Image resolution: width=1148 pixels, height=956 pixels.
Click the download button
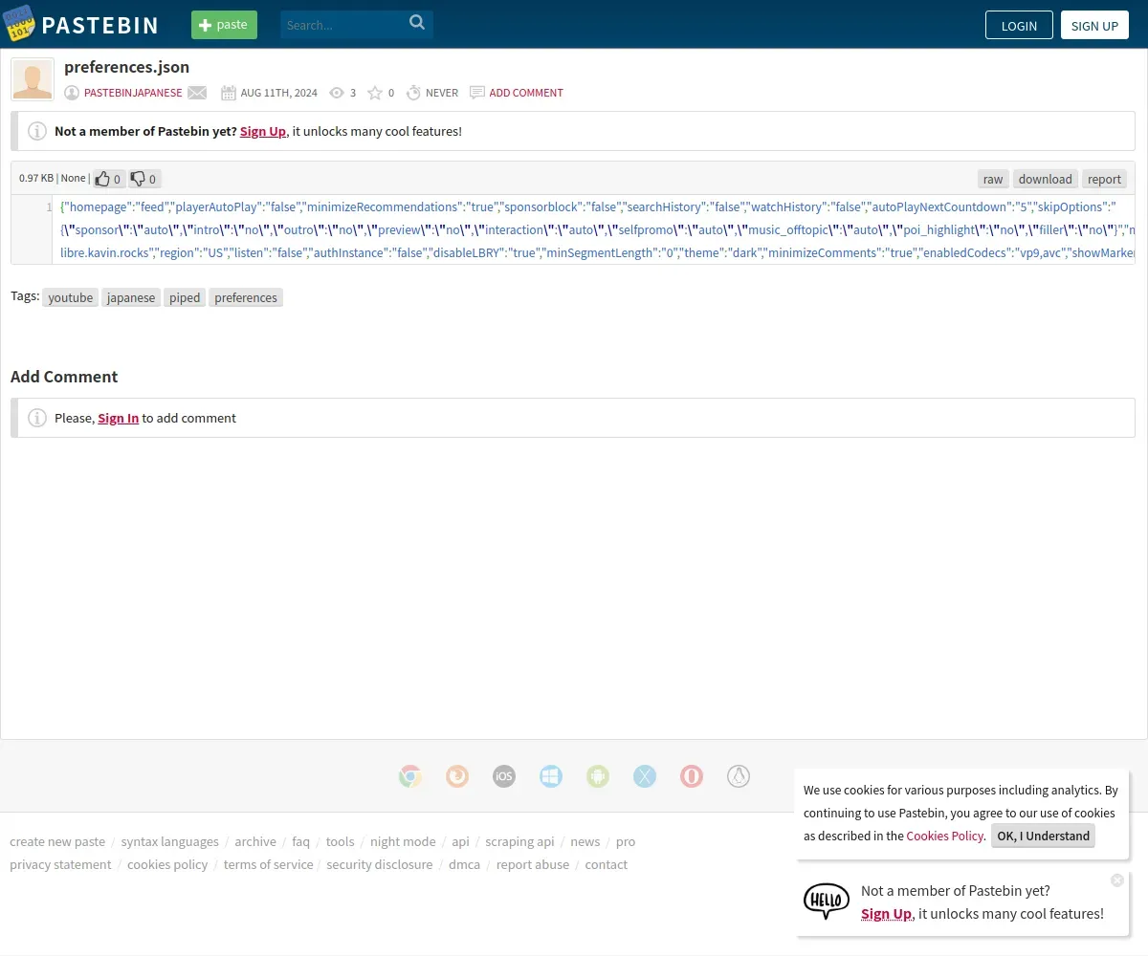point(1046,179)
